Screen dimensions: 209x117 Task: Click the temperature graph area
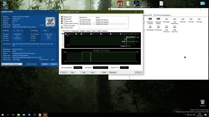pyautogui.click(x=102, y=40)
